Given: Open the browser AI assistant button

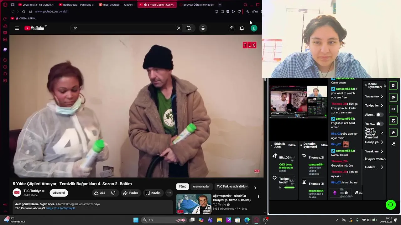Looking at the screenshot, I should click(255, 12).
